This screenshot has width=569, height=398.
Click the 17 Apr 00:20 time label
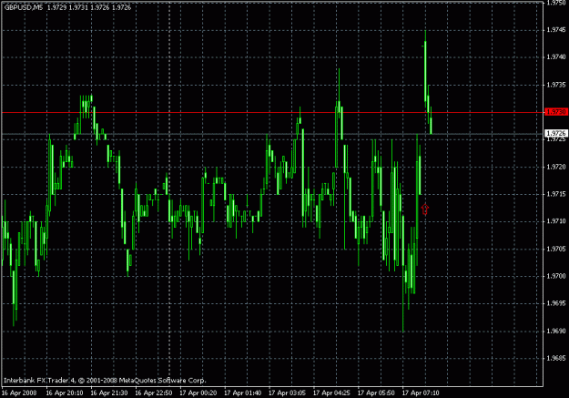click(198, 393)
